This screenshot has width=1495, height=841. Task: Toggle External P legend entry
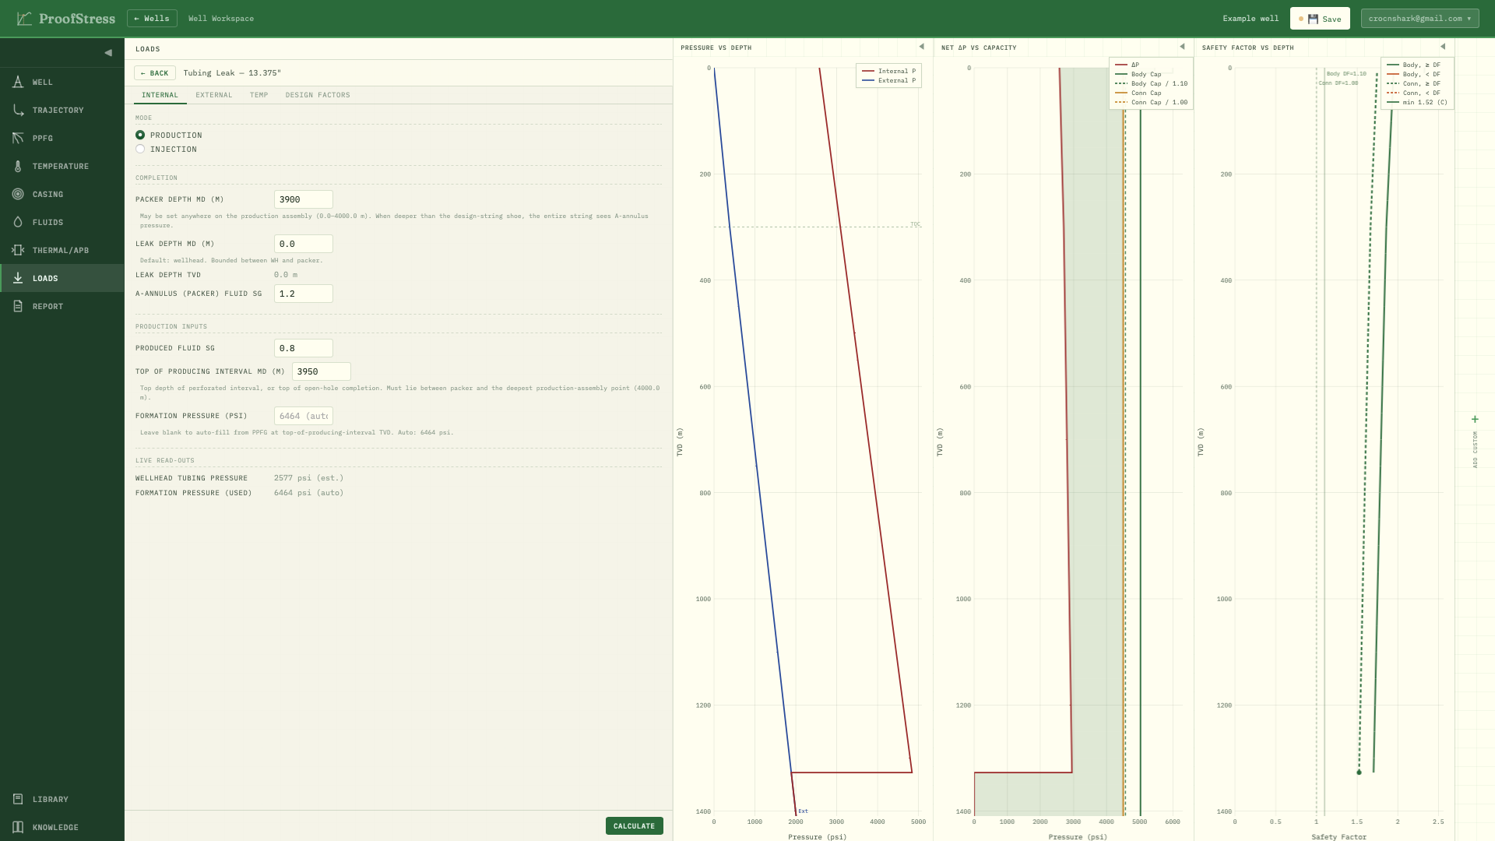point(888,80)
